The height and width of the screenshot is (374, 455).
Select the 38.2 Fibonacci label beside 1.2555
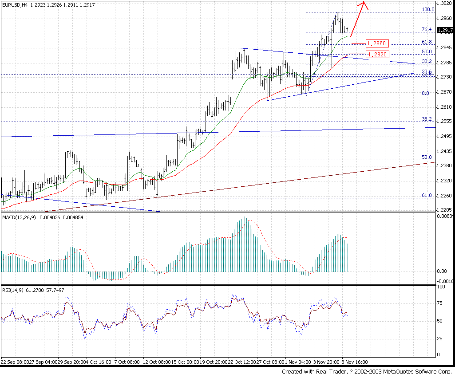click(x=427, y=119)
